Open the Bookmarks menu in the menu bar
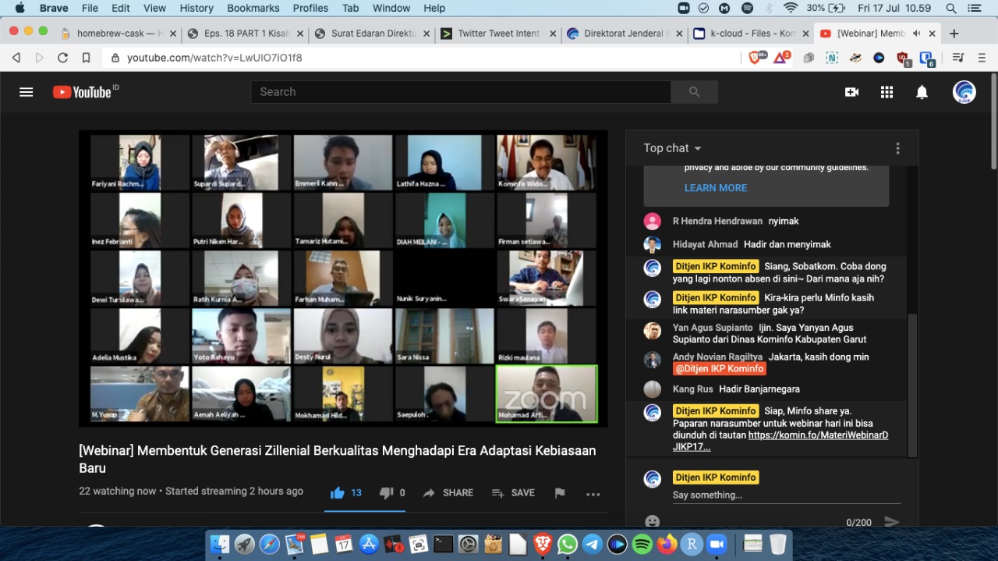998x561 pixels. 253,8
